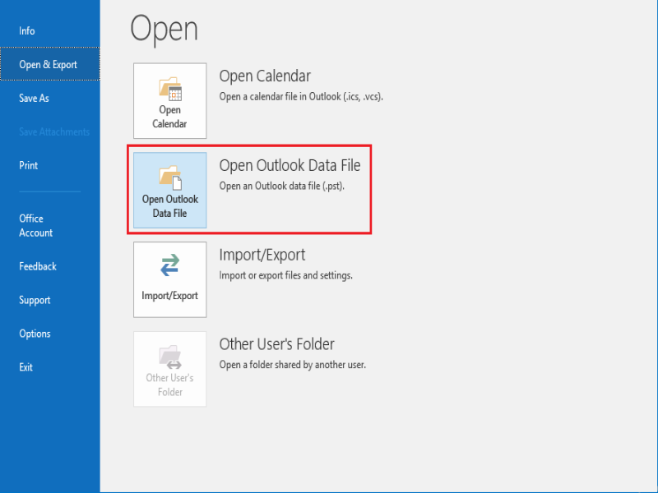Open the Print page

pyautogui.click(x=29, y=165)
